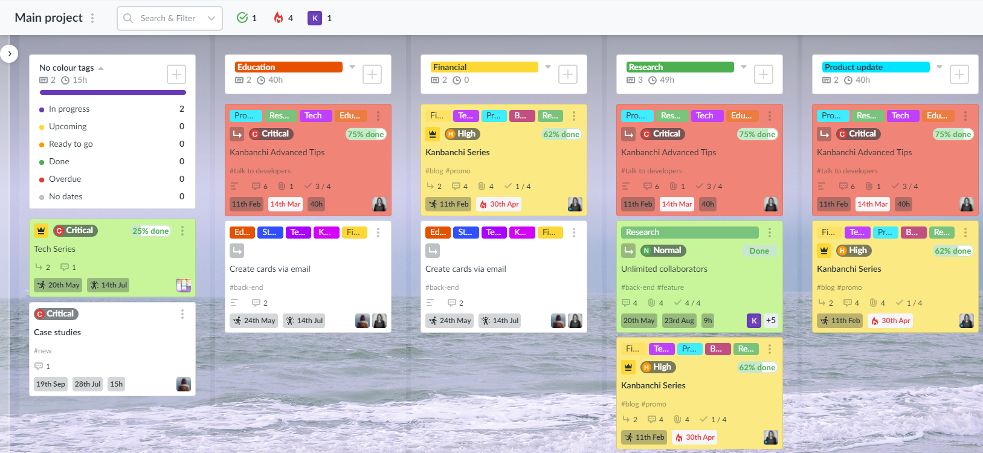Click Case studies assignee avatar

(x=184, y=384)
